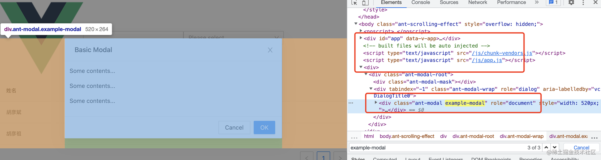601x160 pixels.
Task: Open the Layout pane tab
Action: point(413,158)
